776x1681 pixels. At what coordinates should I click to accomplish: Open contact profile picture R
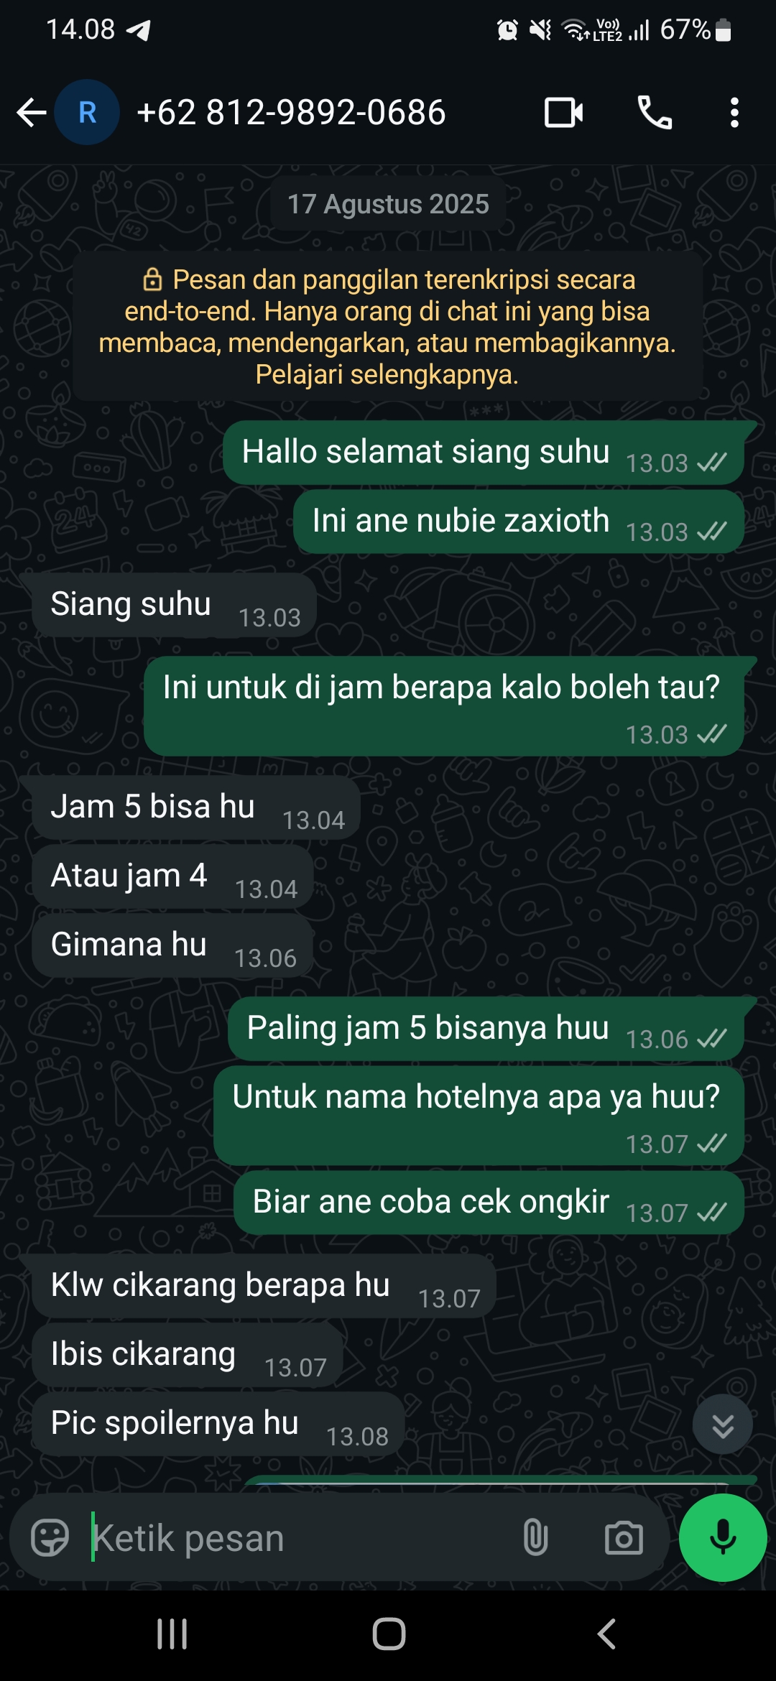(x=87, y=113)
